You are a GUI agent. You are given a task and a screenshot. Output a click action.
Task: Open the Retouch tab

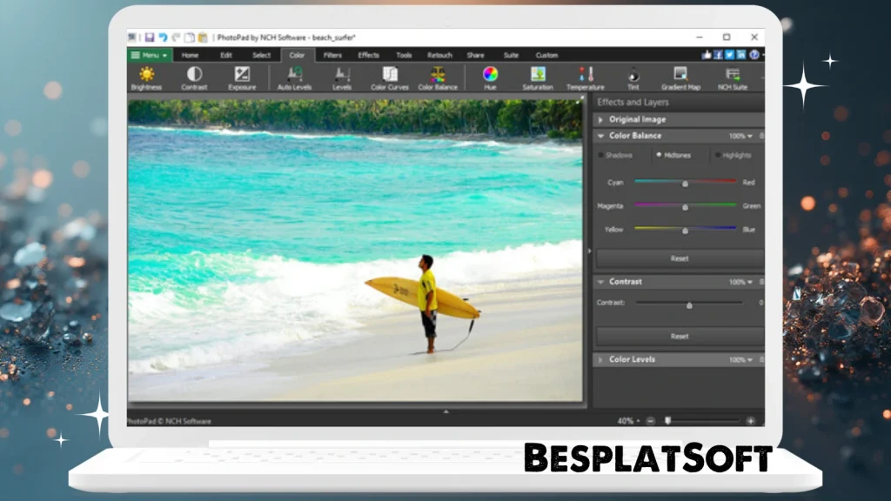click(x=439, y=55)
